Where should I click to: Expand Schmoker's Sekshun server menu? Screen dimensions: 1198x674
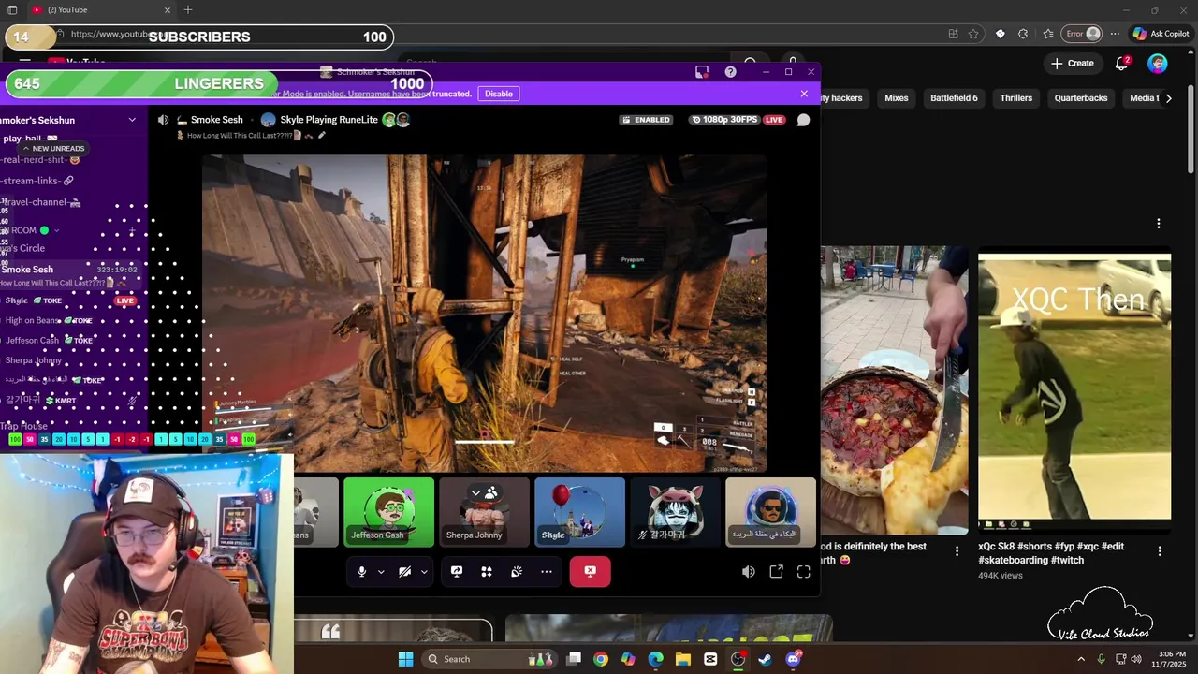click(x=132, y=120)
